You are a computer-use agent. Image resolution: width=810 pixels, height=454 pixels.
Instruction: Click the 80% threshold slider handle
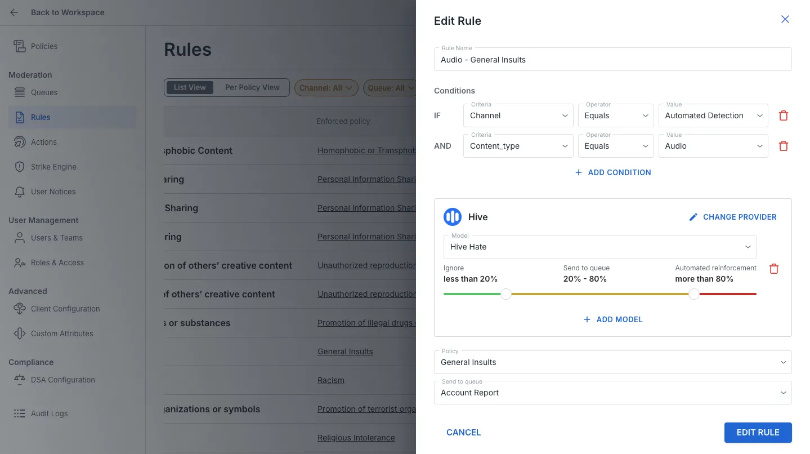tap(694, 294)
